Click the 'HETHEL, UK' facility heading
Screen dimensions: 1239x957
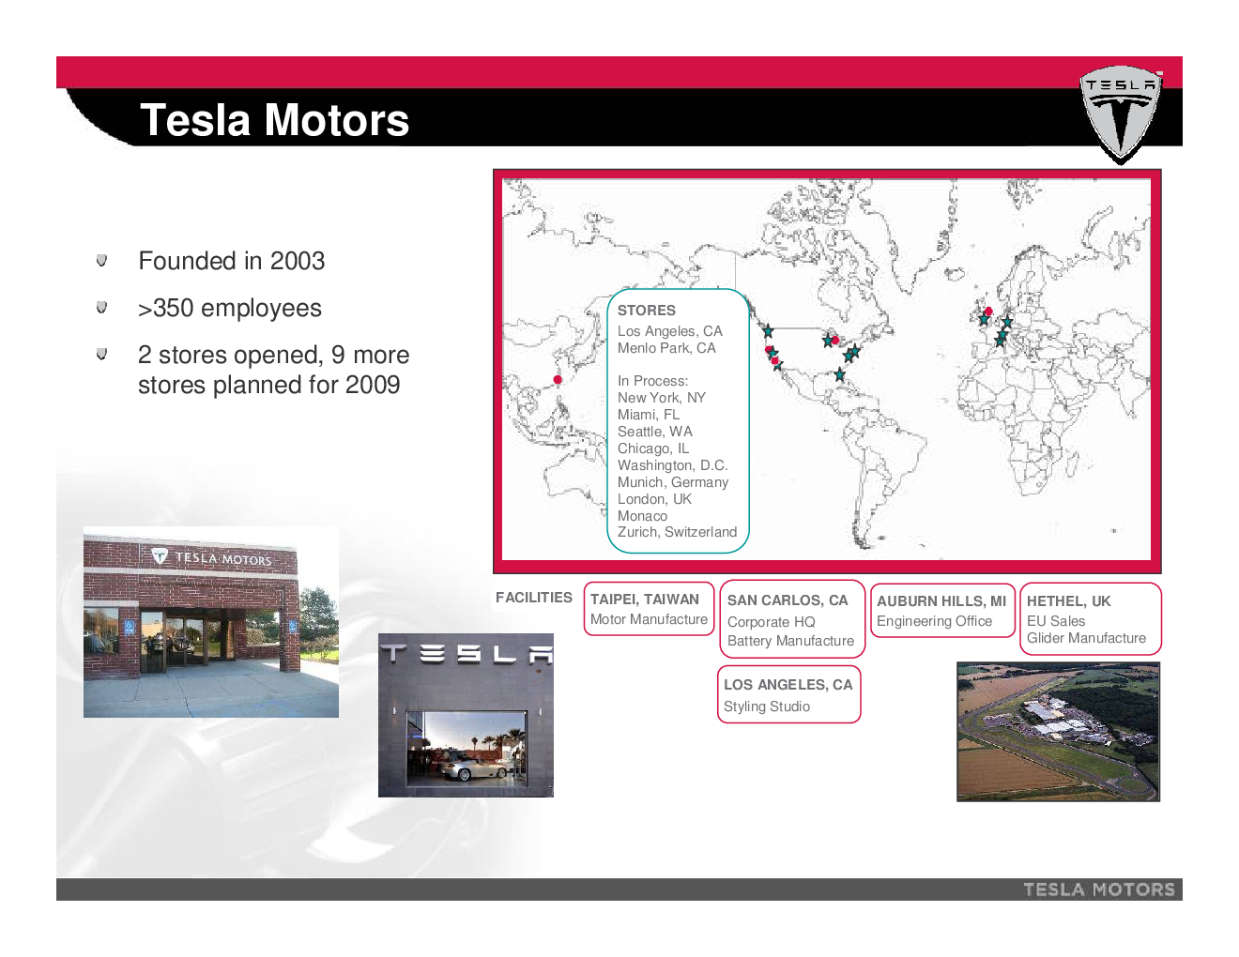coord(1068,601)
